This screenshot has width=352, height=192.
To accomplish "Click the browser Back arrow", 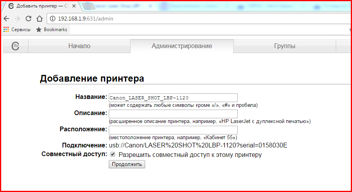I will (7, 19).
